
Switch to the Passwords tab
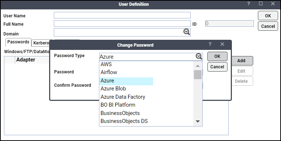pyautogui.click(x=18, y=42)
